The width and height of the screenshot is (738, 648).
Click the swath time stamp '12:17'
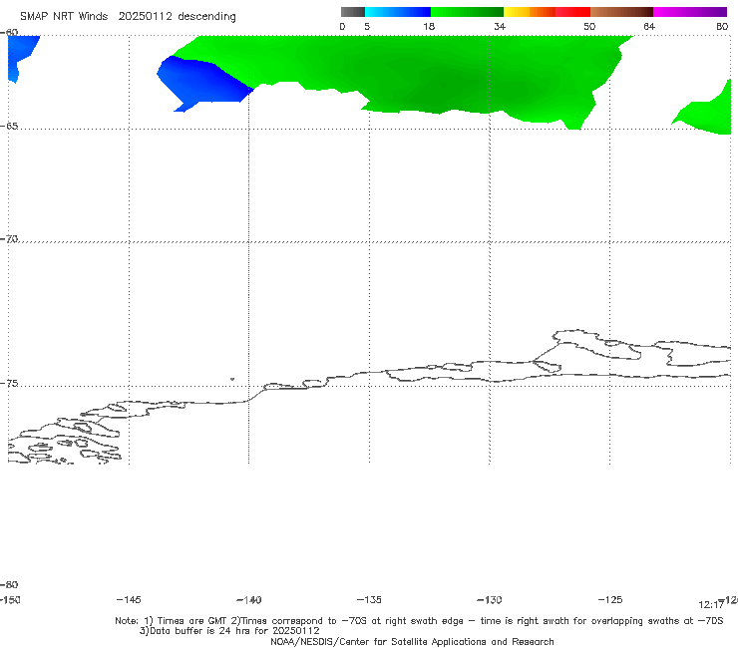(711, 605)
